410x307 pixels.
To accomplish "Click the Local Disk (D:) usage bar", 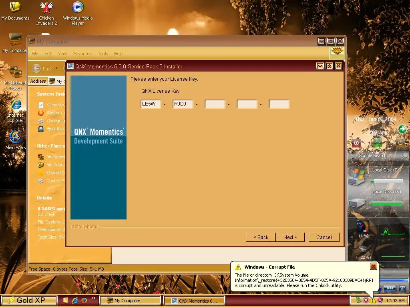I will click(x=387, y=203).
